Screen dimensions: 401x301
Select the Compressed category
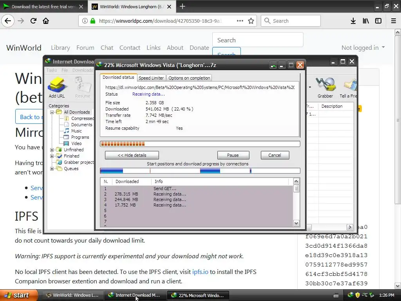[82, 118]
